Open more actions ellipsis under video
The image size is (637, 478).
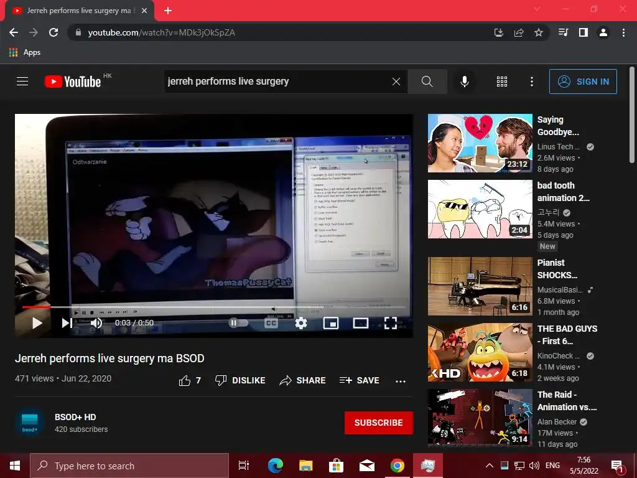[x=401, y=382]
